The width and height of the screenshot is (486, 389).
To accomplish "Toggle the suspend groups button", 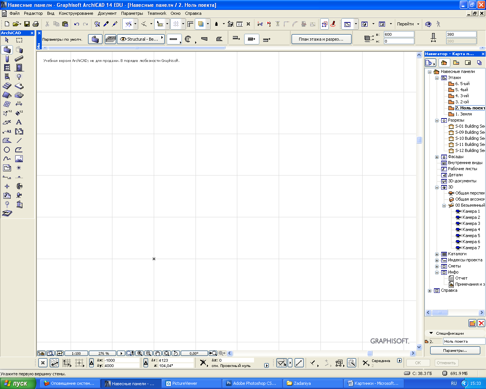I will 325,24.
